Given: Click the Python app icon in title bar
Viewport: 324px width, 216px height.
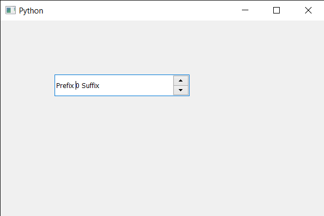Looking at the screenshot, I should [x=10, y=10].
